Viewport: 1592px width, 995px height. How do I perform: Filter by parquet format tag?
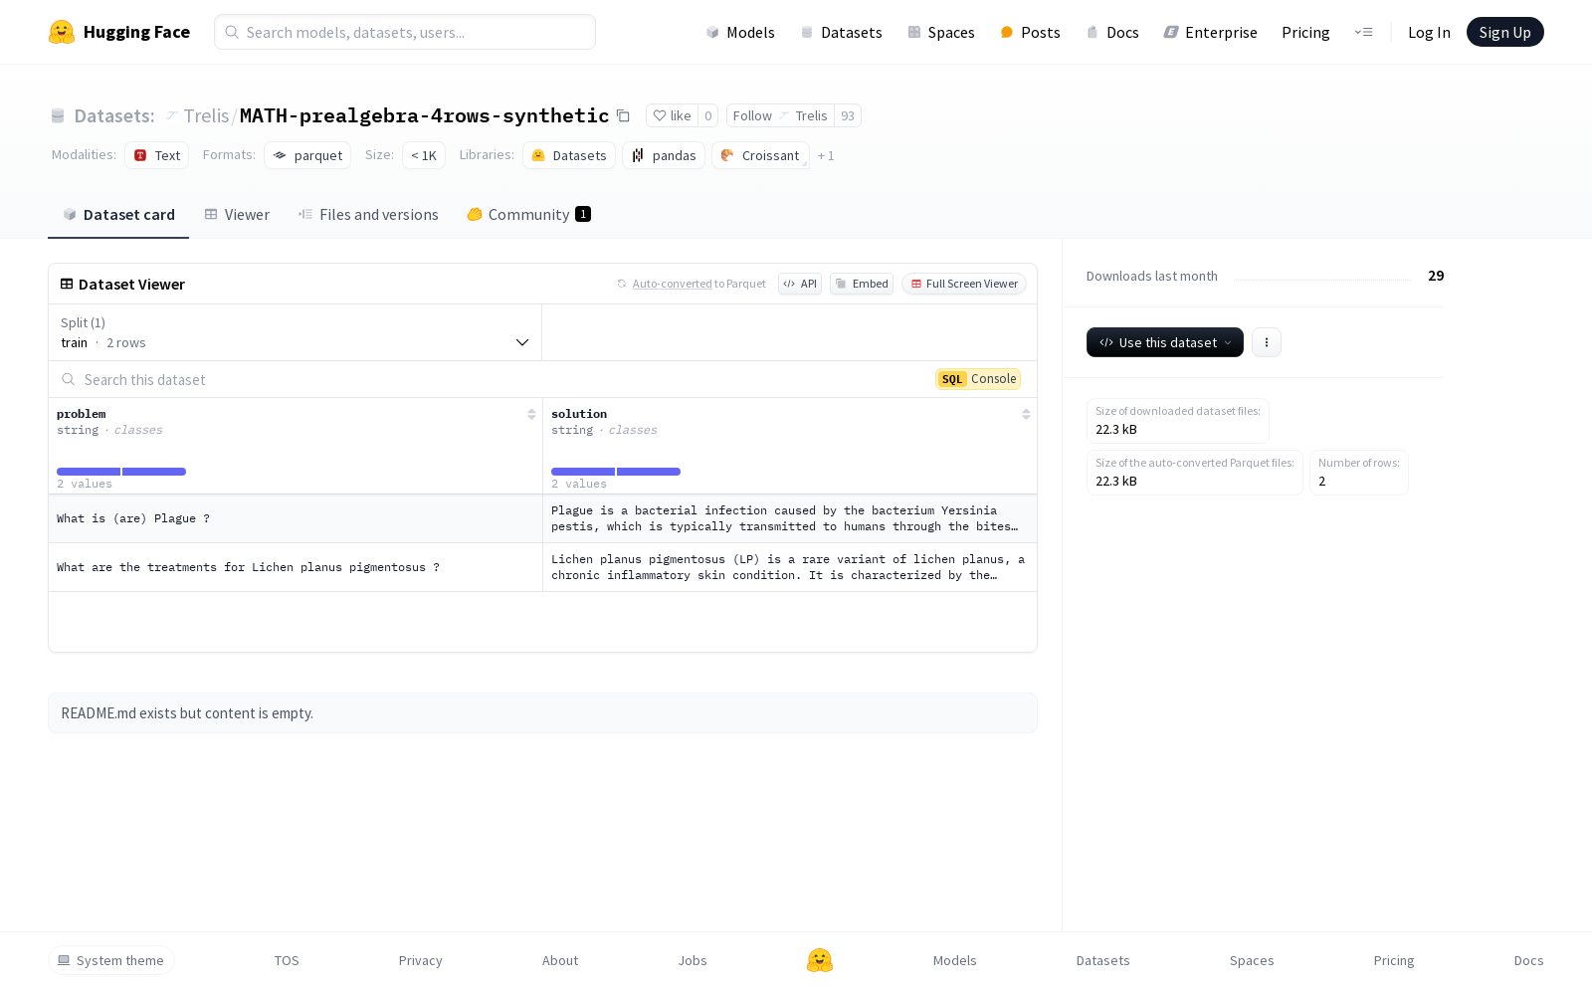(x=307, y=155)
